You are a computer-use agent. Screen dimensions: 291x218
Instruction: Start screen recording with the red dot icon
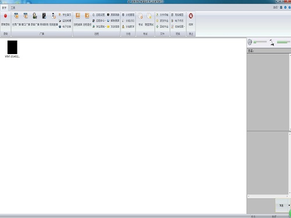5,19
